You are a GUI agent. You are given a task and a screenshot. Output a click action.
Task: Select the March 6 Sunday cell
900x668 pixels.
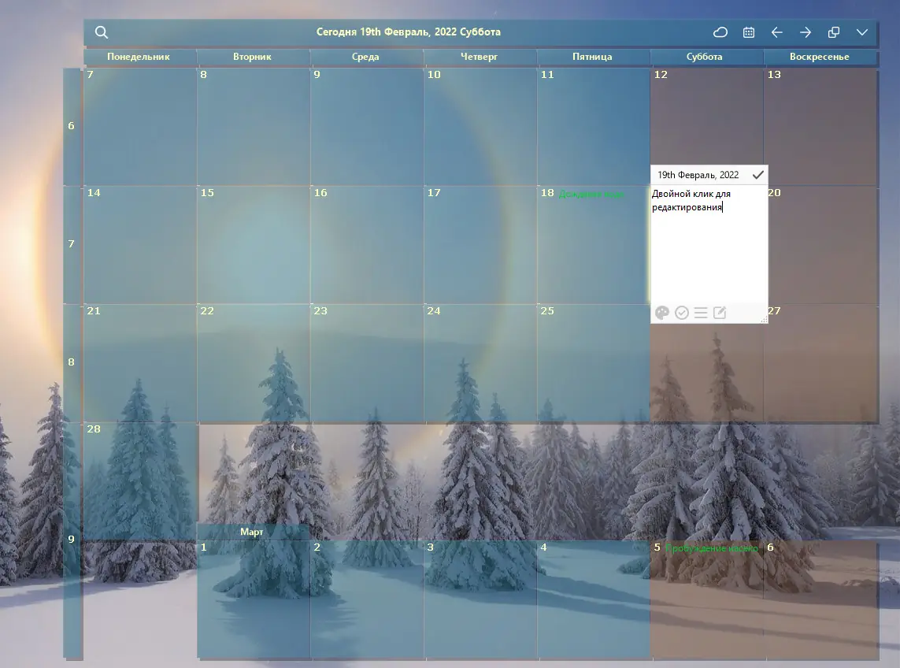[820, 599]
